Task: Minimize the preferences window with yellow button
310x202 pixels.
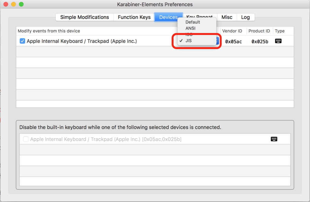Action: (x=13, y=4)
